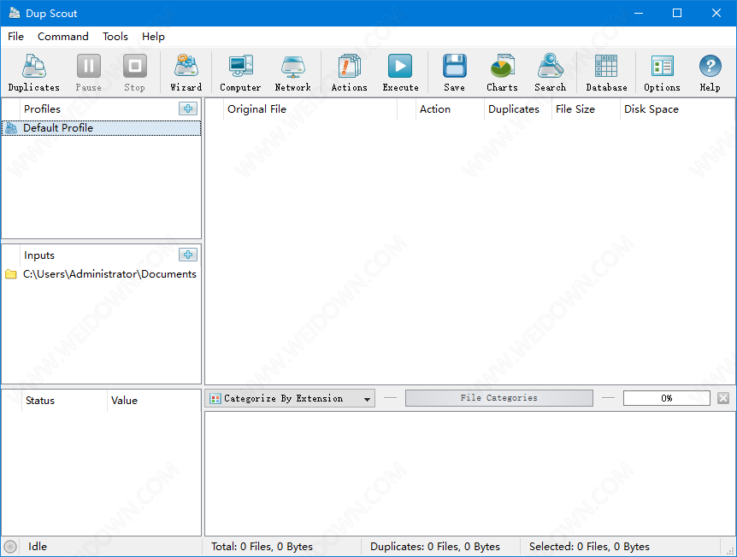Click the Dup Scout title bar icon
The height and width of the screenshot is (557, 737).
click(x=15, y=13)
